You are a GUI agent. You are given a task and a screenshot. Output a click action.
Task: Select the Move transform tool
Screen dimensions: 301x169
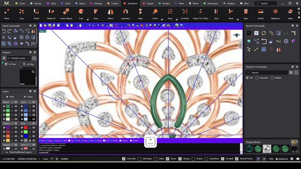click(7, 14)
